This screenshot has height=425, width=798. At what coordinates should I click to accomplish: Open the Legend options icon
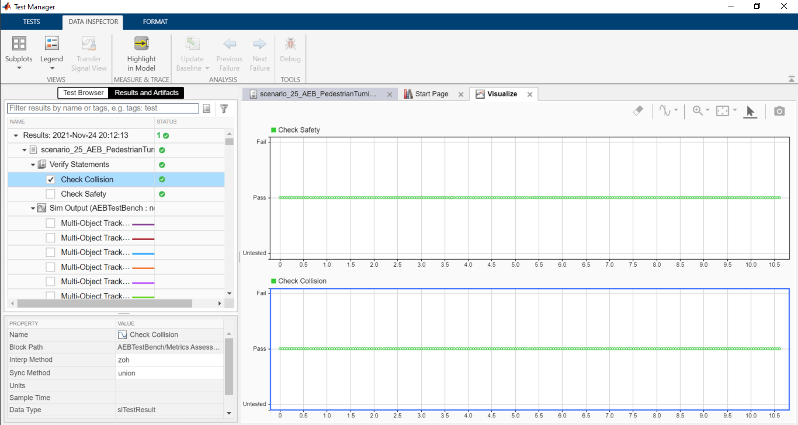(51, 44)
